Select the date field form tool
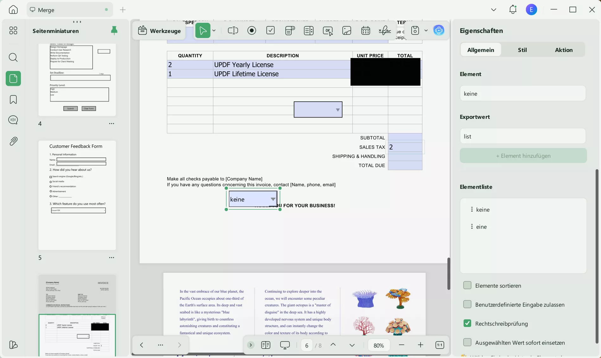Viewport: 601px width, 358px height. point(365,30)
